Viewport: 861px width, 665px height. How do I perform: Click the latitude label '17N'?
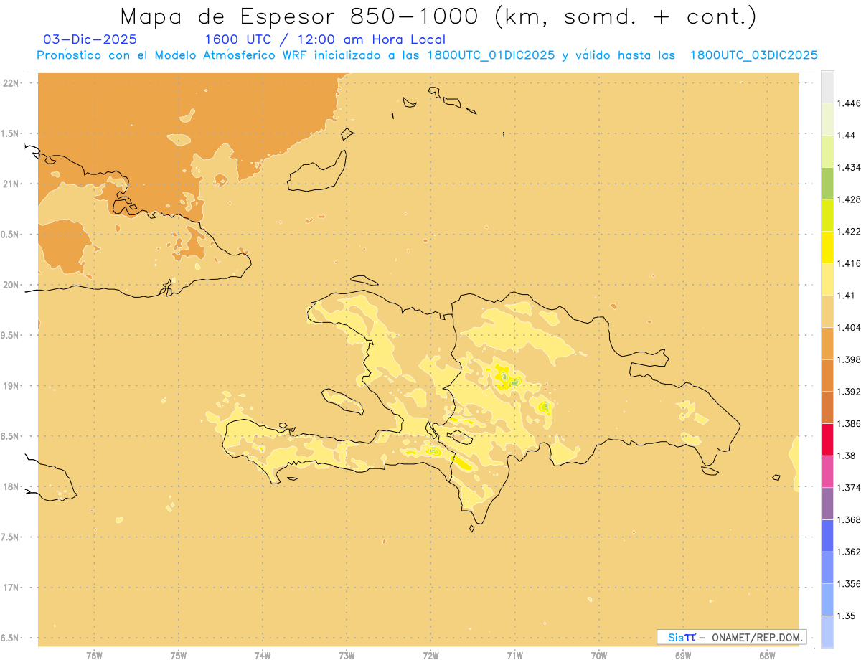(10, 588)
